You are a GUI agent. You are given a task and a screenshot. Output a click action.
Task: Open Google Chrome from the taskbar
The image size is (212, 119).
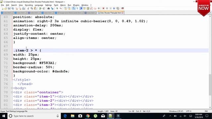88,116
